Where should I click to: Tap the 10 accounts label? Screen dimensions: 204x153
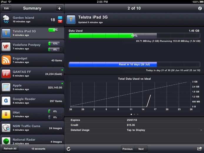(38, 149)
